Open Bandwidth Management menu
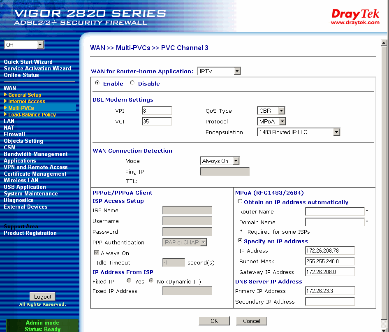Screen dimensions: 389x332 (35, 154)
